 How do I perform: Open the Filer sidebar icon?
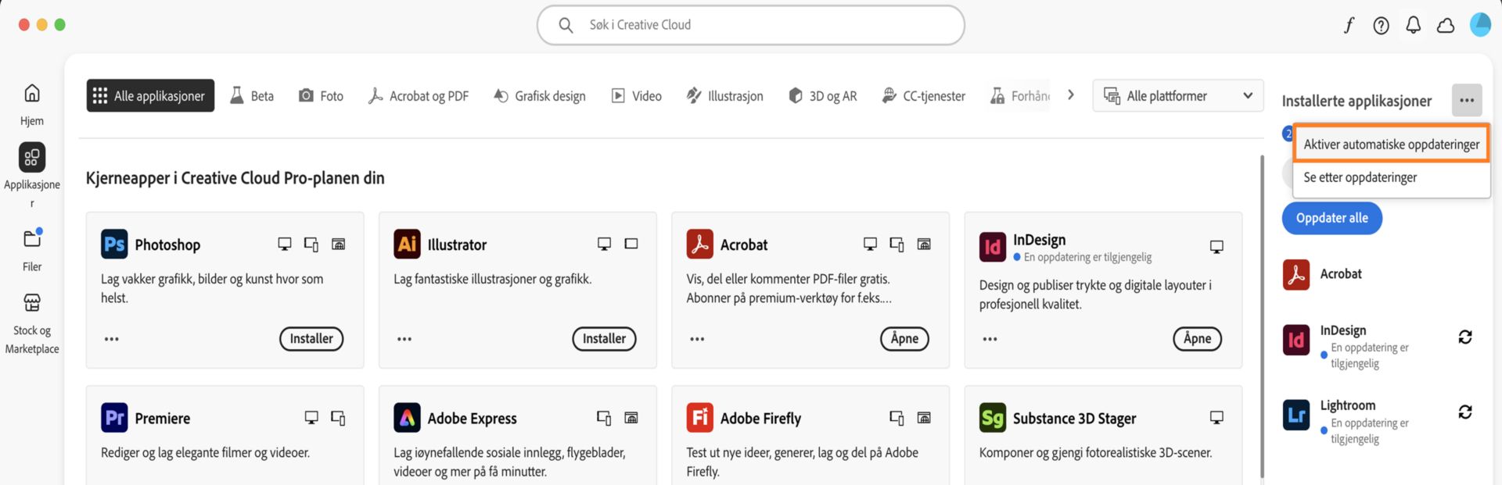tap(32, 238)
